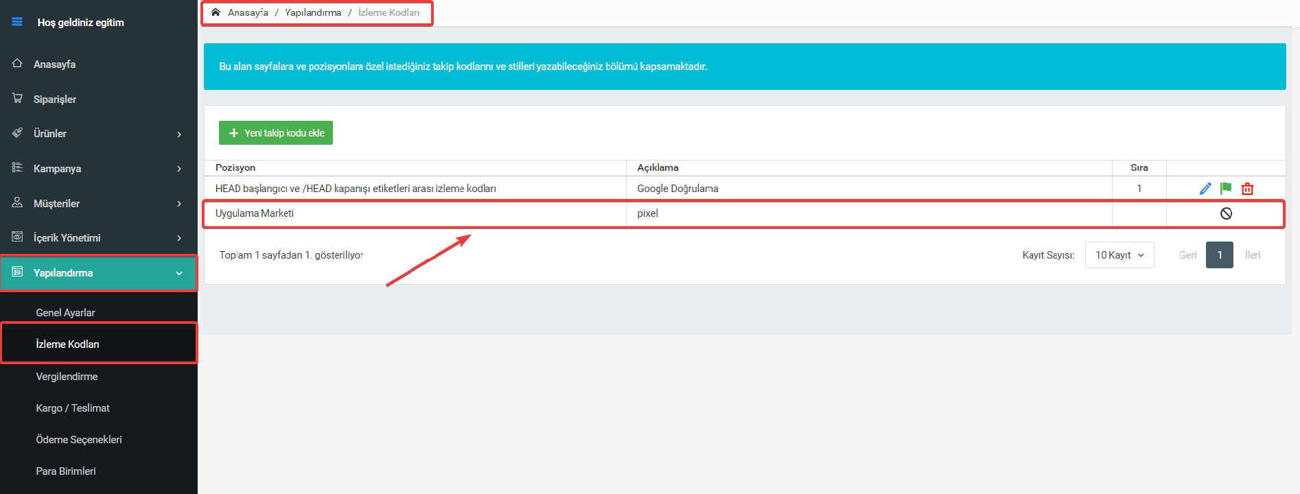1300x494 pixels.
Task: Click the Sıra column header
Action: 1139,167
